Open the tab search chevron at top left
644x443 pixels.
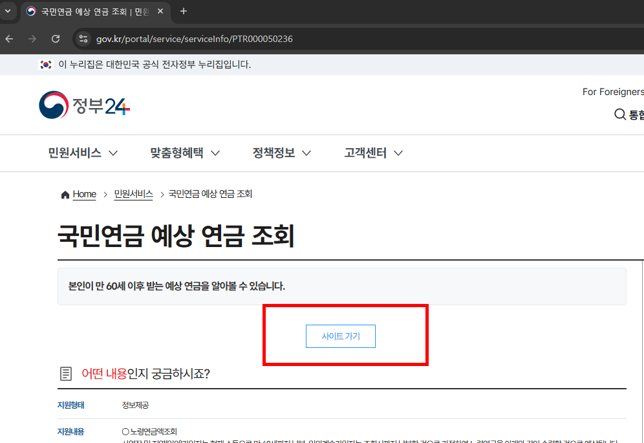point(8,11)
